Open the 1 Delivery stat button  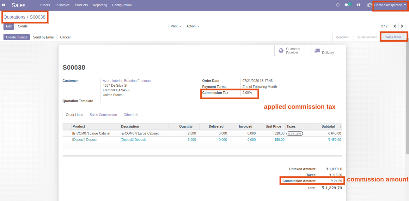(x=328, y=51)
